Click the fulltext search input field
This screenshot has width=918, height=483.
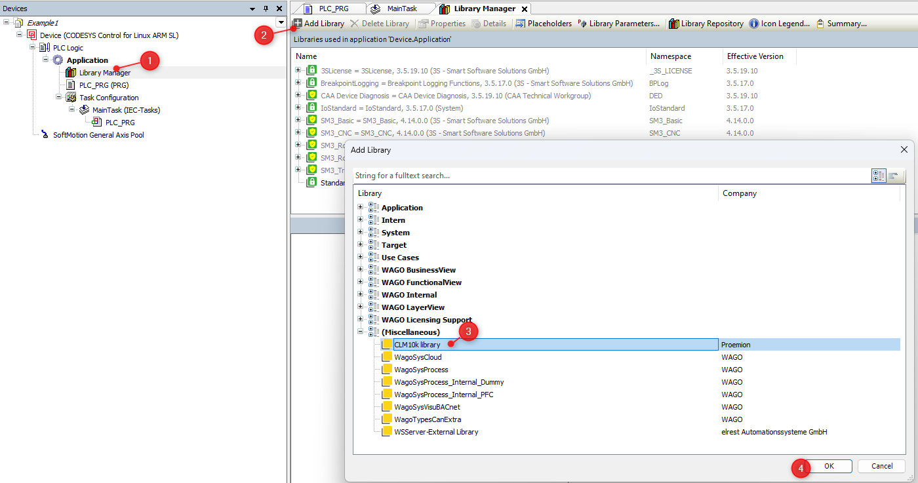[x=610, y=176]
